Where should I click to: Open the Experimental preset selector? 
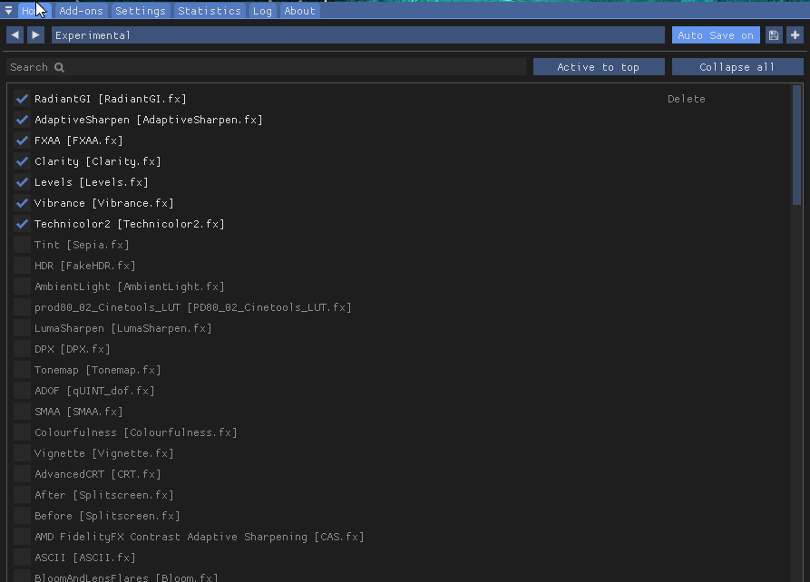(x=358, y=35)
